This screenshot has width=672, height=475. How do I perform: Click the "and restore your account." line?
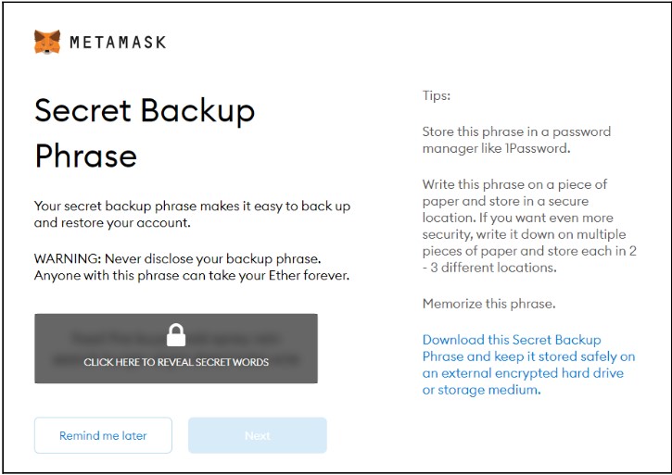(110, 223)
